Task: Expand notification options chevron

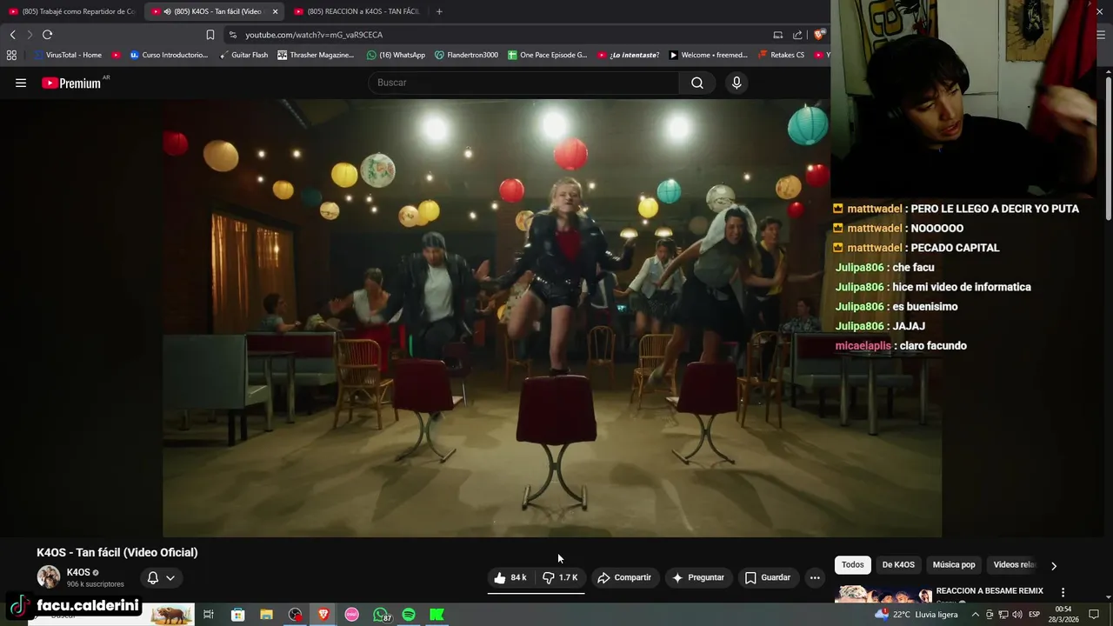Action: pyautogui.click(x=170, y=577)
